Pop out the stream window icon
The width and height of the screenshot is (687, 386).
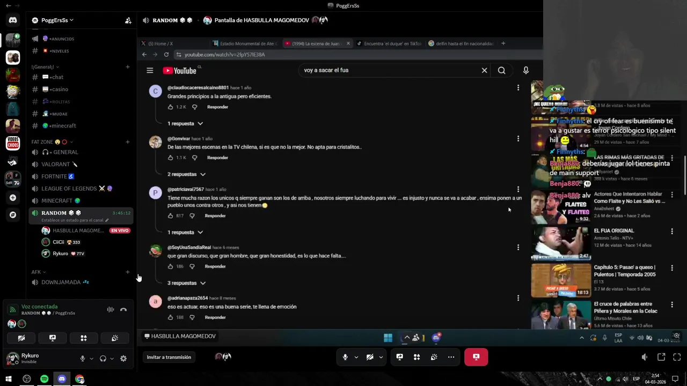click(x=661, y=357)
